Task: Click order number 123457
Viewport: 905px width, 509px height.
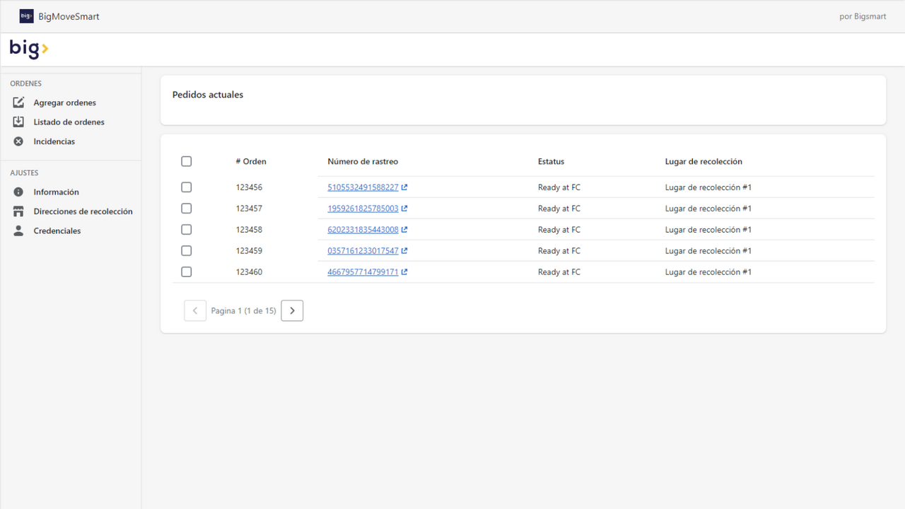Action: 249,209
